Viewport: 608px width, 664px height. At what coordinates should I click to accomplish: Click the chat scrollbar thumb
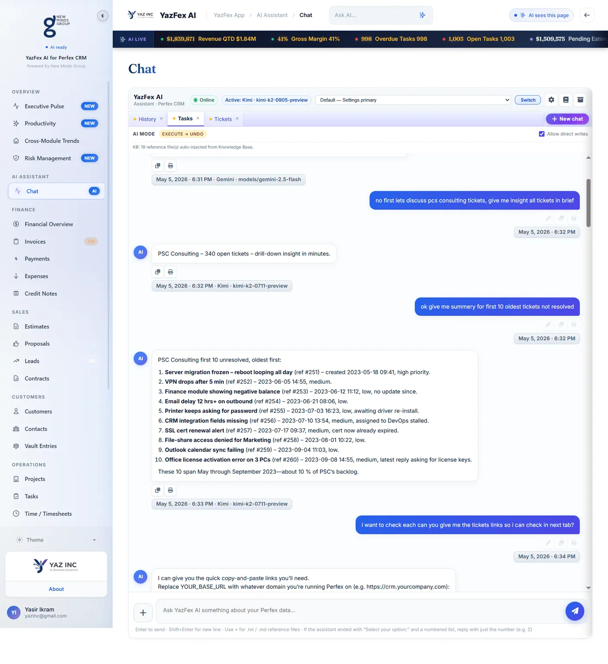pyautogui.click(x=588, y=203)
